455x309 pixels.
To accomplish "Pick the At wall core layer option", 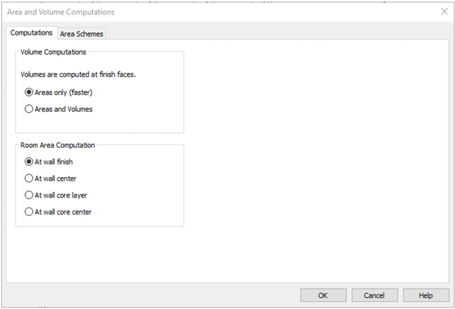I will [29, 195].
